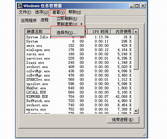Click the 1:13:34 CPU time value
The width and height of the screenshot is (167, 139).
point(101,37)
